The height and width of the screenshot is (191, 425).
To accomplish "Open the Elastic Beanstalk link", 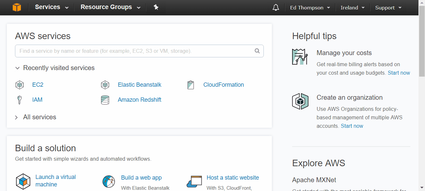I will pos(140,85).
